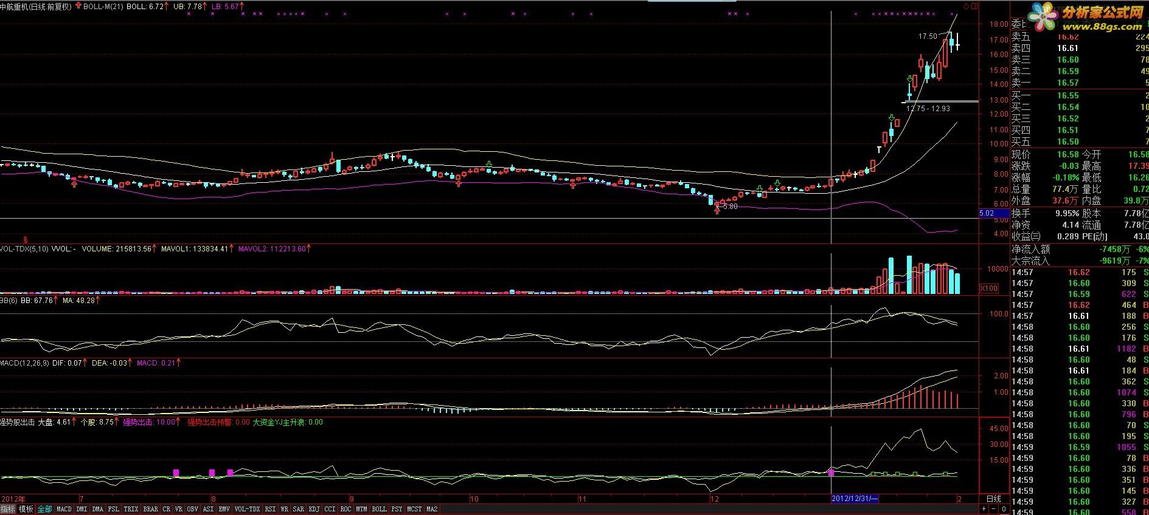Click the trade row with volume 1074
The height and width of the screenshot is (515, 1149).
click(1080, 392)
